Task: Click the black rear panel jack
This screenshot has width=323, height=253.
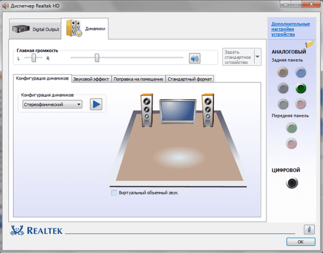Action: pos(283,88)
